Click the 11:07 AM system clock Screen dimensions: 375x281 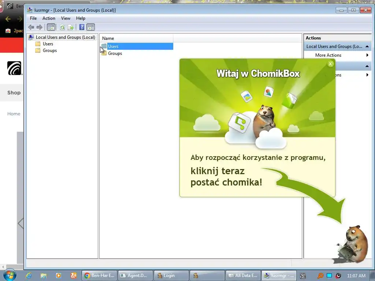point(356,276)
